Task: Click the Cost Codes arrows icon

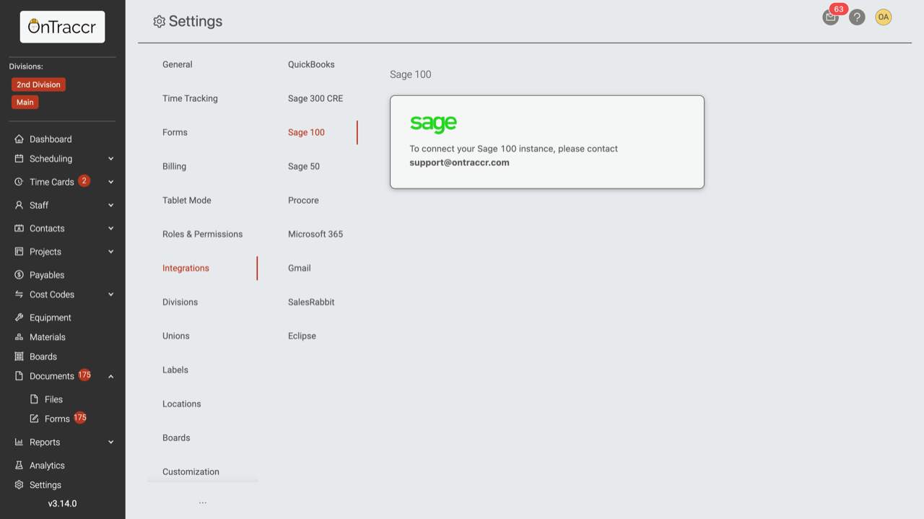Action: point(19,294)
